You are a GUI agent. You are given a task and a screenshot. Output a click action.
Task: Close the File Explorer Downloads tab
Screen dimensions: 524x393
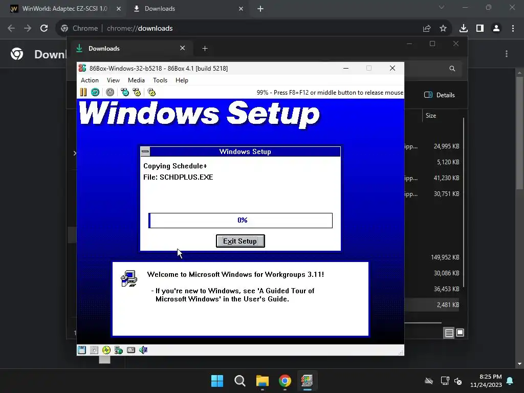(x=183, y=48)
